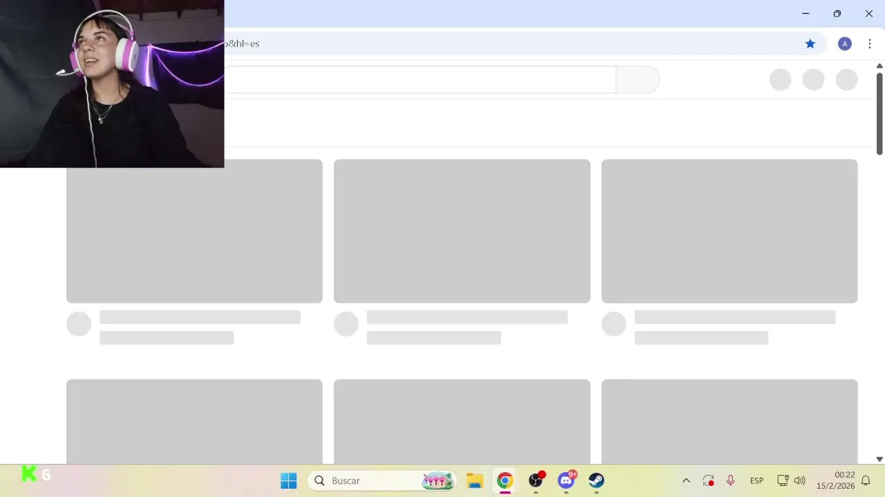Open Chrome three-dot menu
This screenshot has width=885, height=497.
click(x=870, y=43)
